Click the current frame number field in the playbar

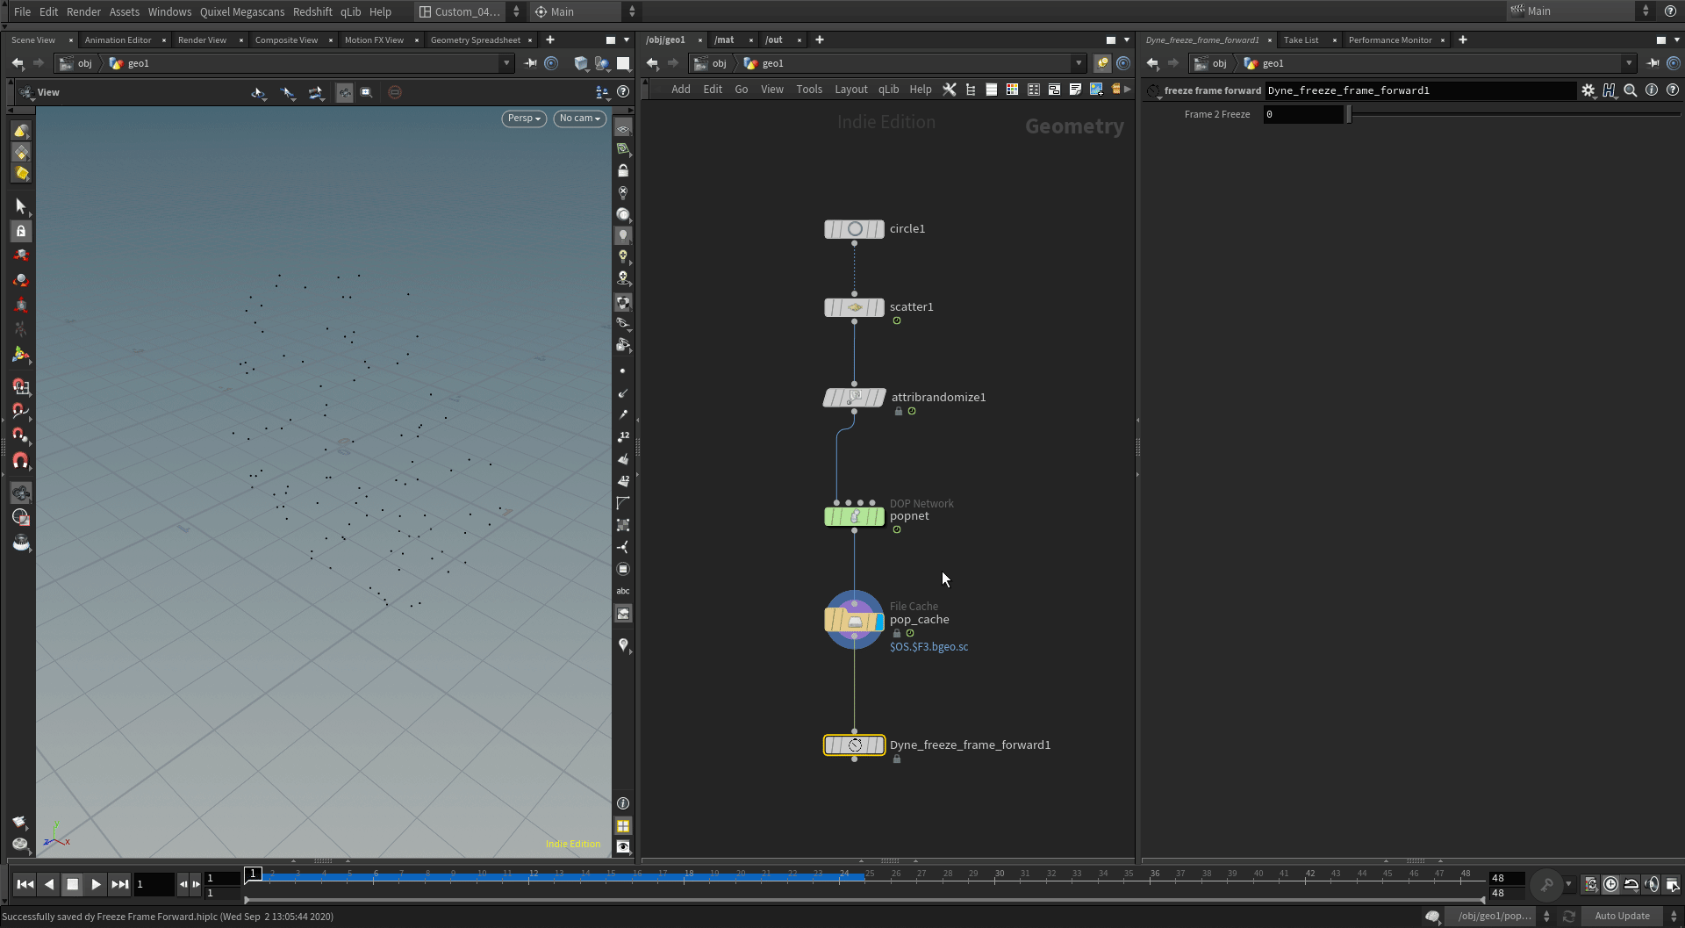click(x=154, y=884)
